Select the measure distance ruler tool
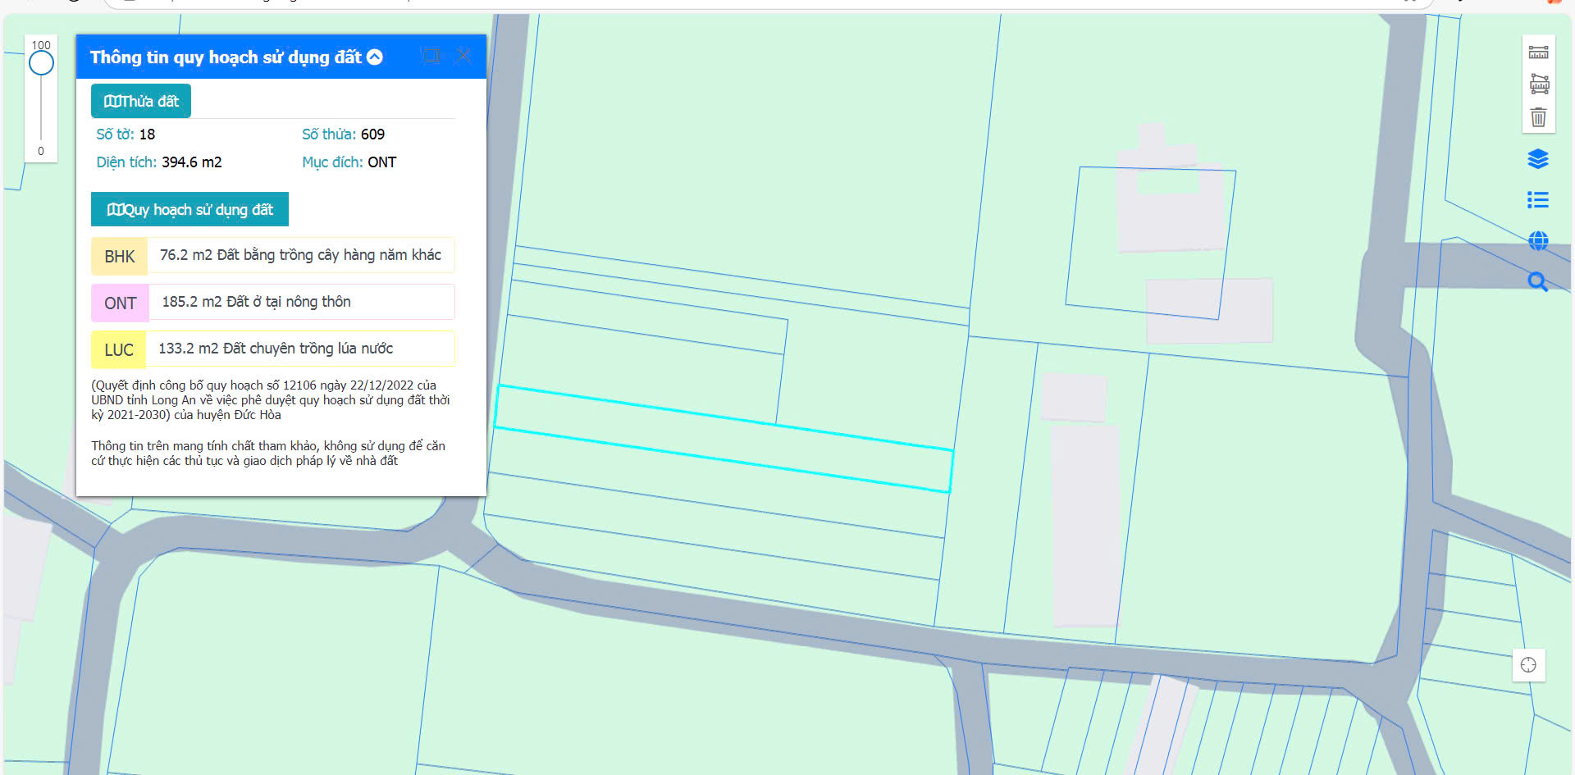This screenshot has height=775, width=1575. coord(1538,52)
